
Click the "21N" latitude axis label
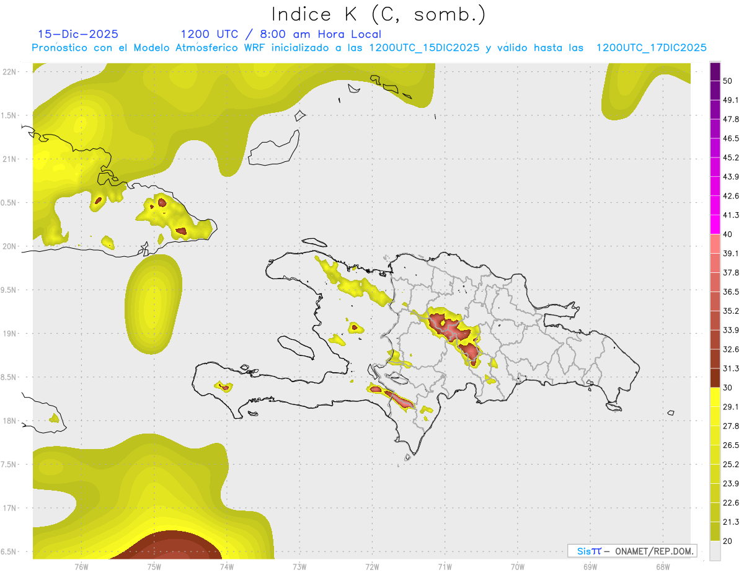tap(10, 159)
